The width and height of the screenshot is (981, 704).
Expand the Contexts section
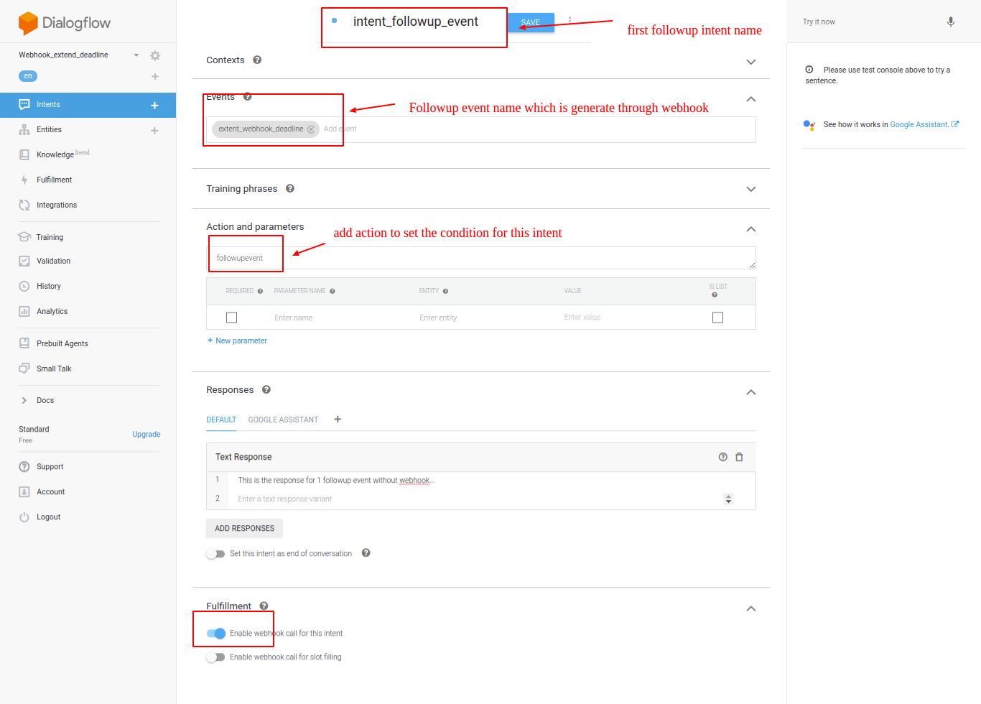750,62
